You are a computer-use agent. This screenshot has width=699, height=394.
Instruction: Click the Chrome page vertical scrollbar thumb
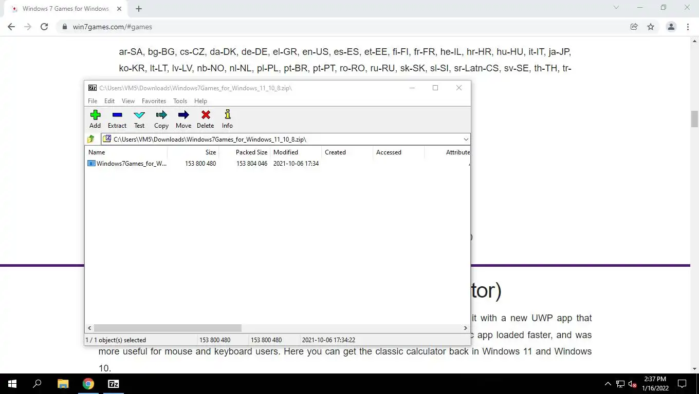pyautogui.click(x=694, y=119)
